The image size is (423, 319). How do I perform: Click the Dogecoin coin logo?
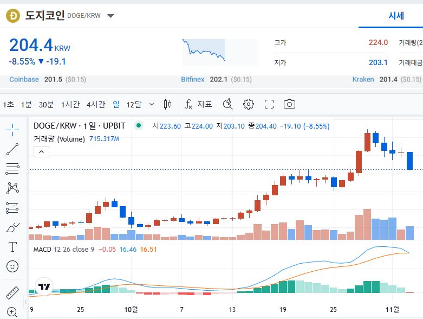pyautogui.click(x=13, y=16)
